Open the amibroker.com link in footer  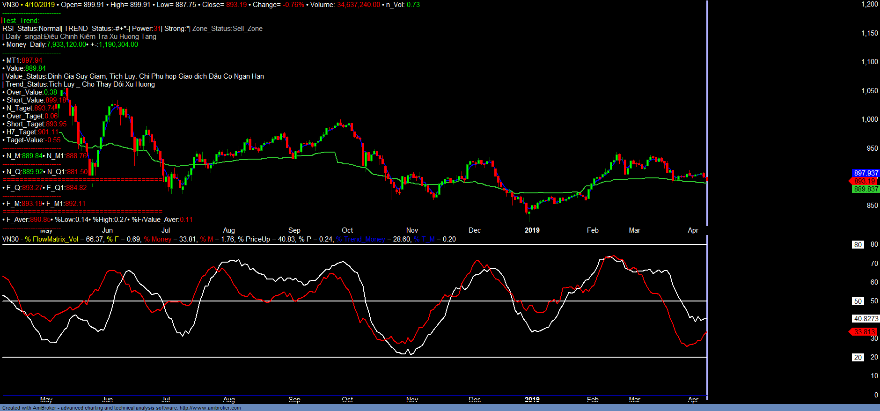coord(210,408)
